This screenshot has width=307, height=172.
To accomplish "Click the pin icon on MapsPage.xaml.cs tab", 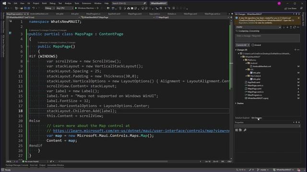I will 25,14.
